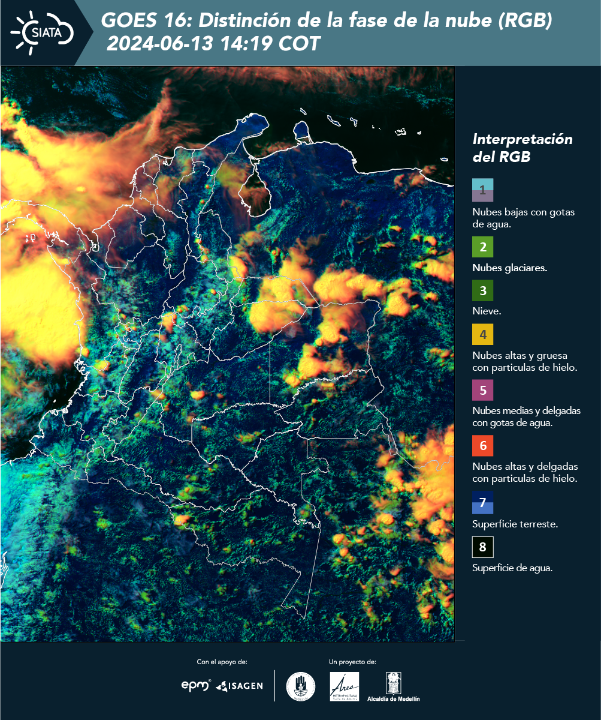Select yellow legend swatch 4

(482, 334)
